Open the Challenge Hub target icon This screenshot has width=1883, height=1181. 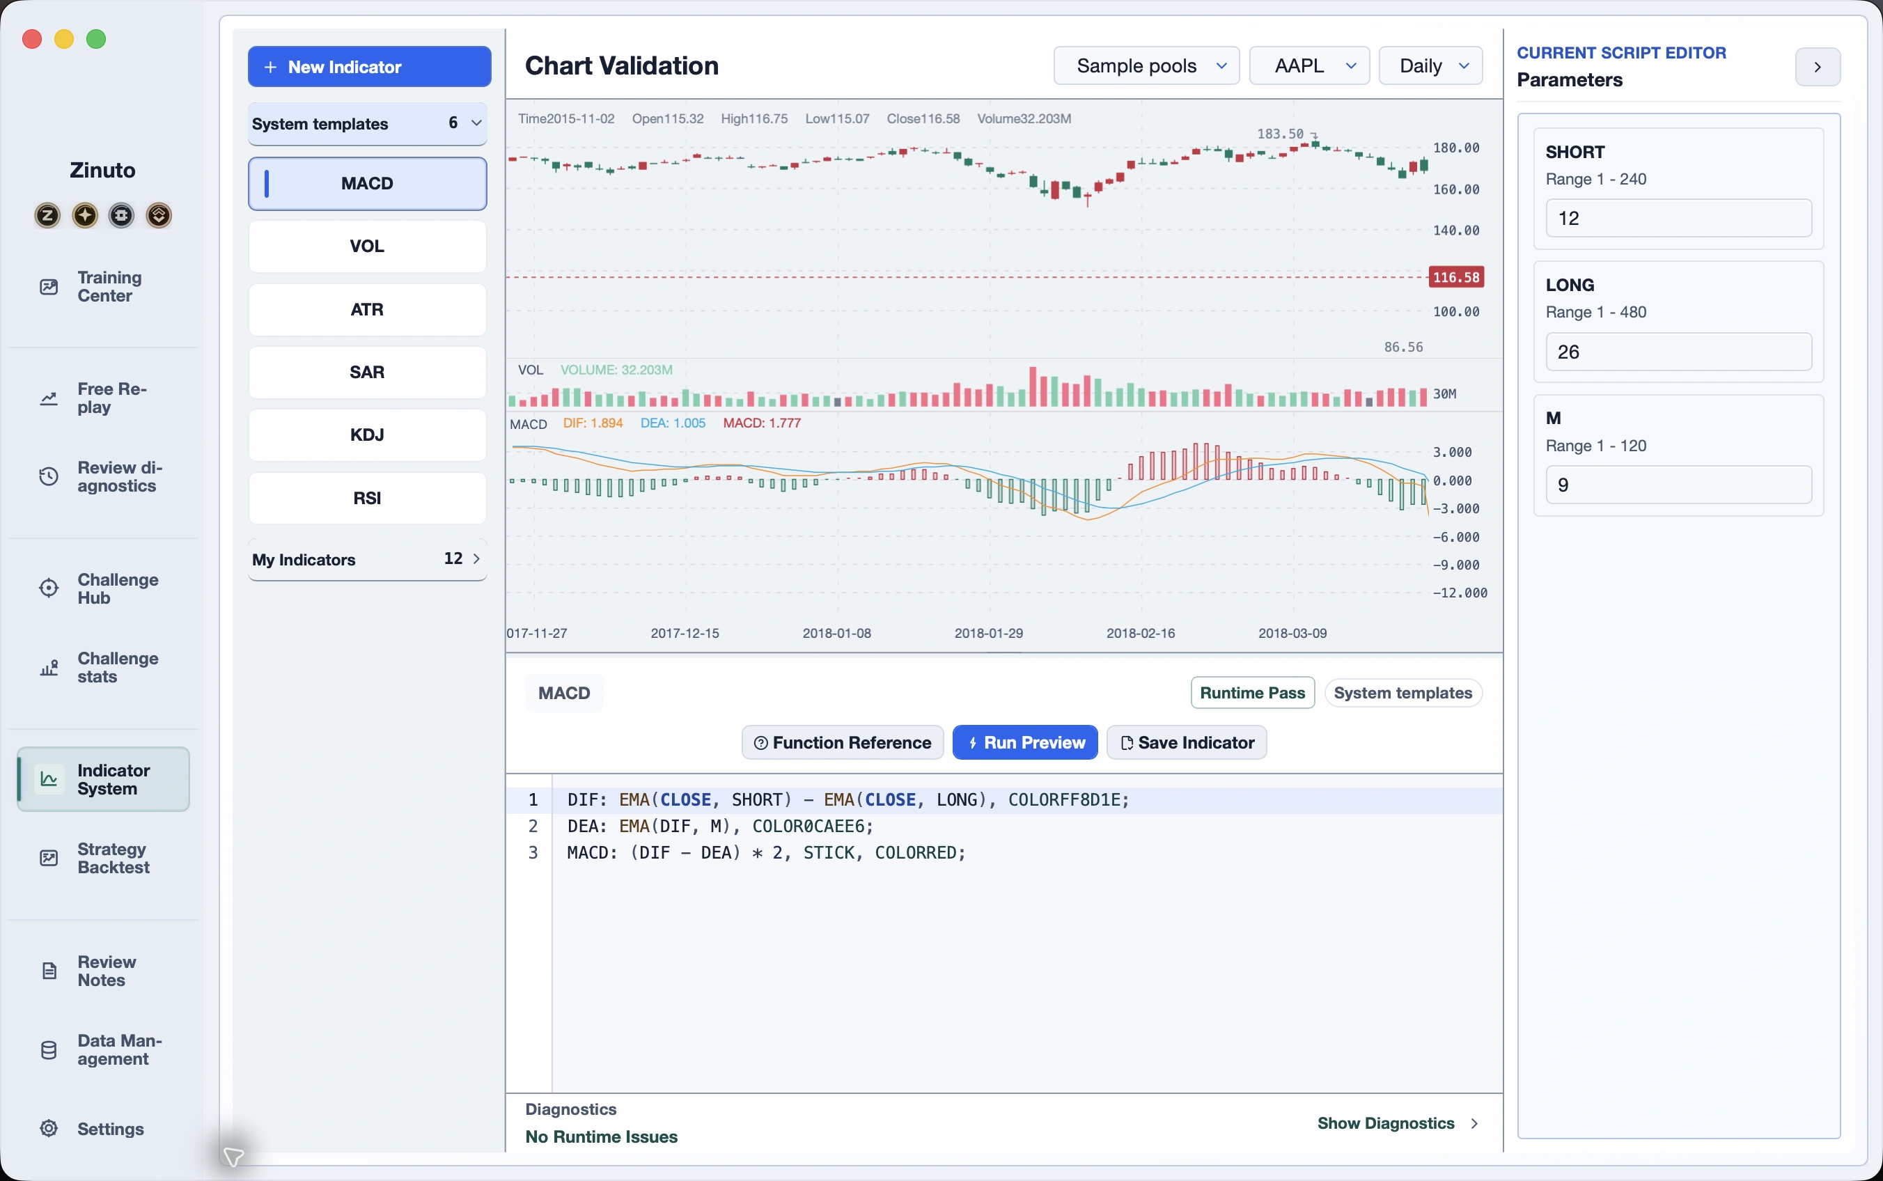[49, 588]
